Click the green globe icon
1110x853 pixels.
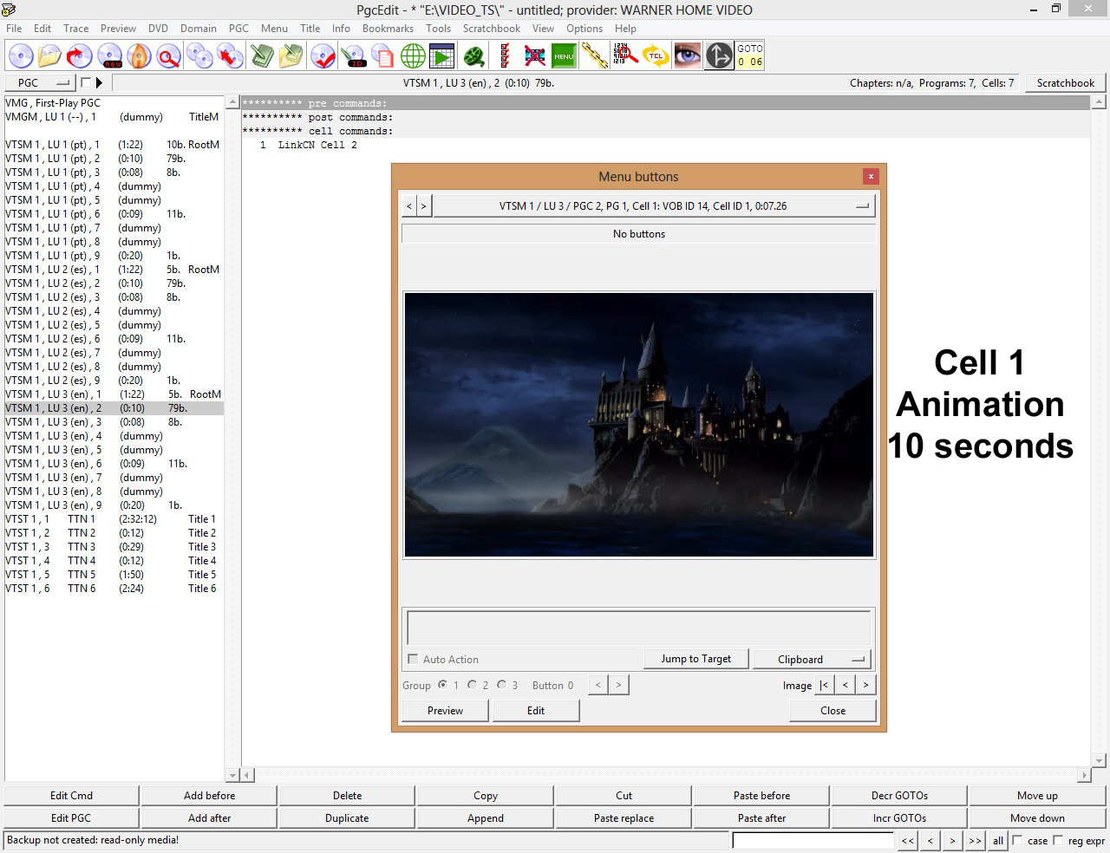(413, 56)
